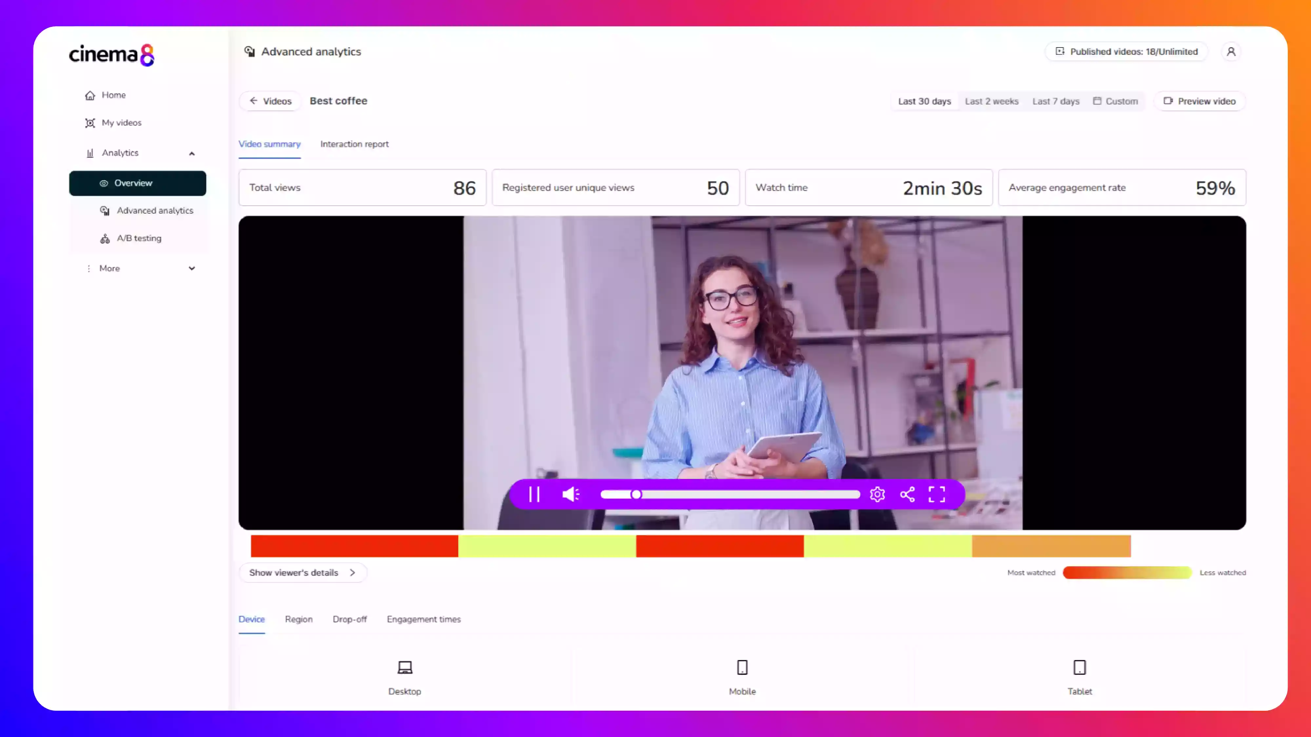The width and height of the screenshot is (1311, 737).
Task: Enable fullscreen playback mode
Action: [937, 494]
